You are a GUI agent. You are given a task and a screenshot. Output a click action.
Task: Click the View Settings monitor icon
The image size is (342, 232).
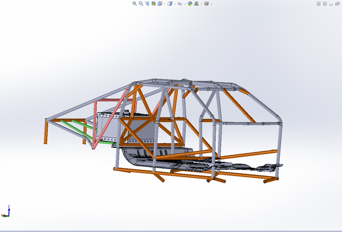point(206,3)
